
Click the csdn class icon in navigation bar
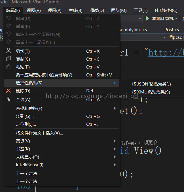172,37
